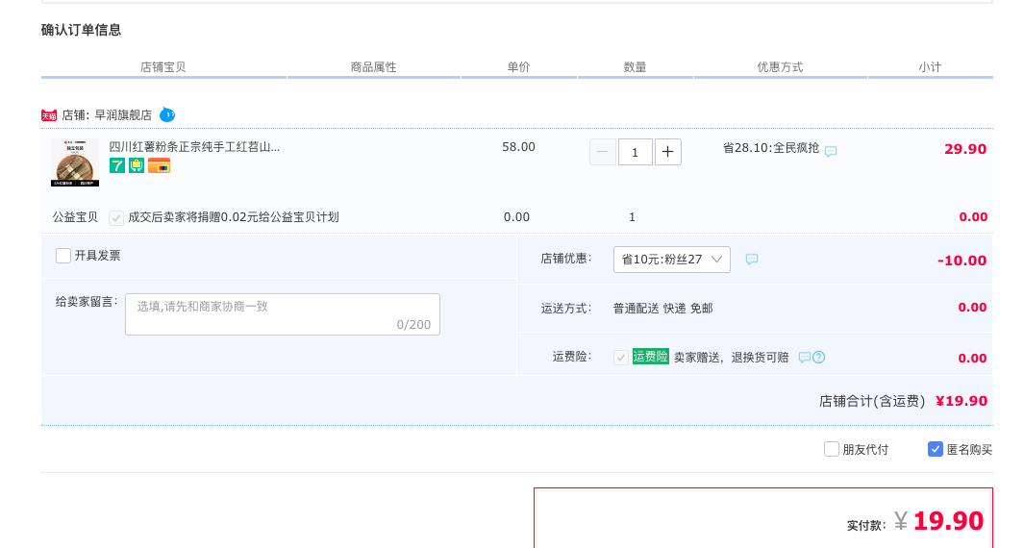Open comment icon beside 店铺优惠 dropdown
The height and width of the screenshot is (548, 1024).
click(752, 260)
